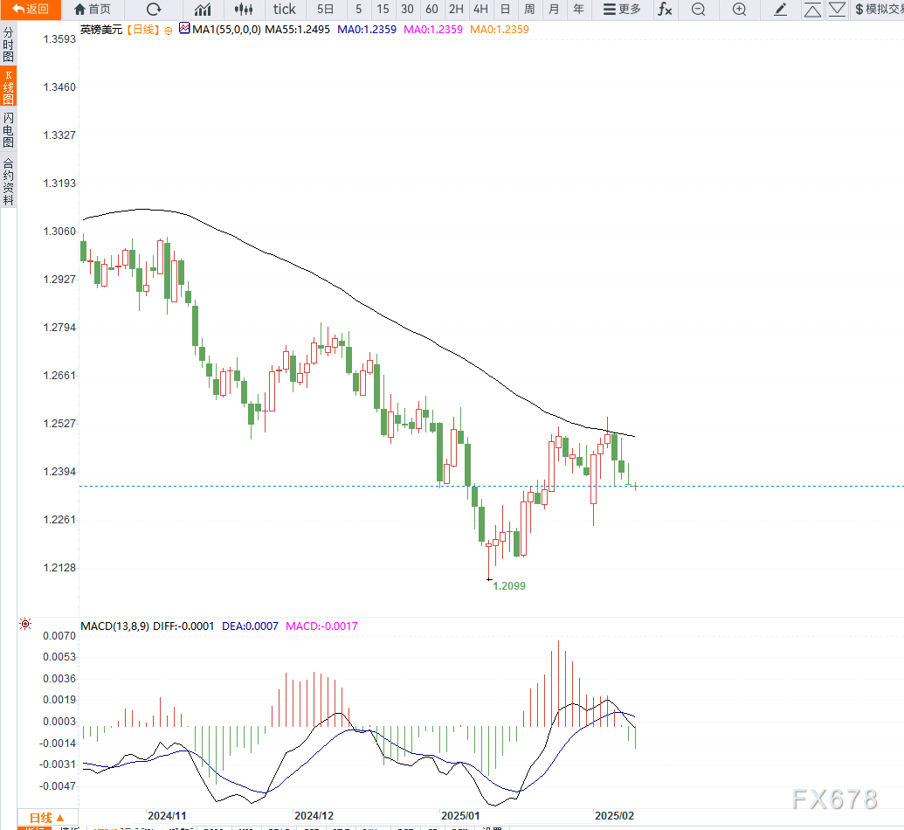Select the pencil drawing tool
The width and height of the screenshot is (904, 830).
point(781,10)
